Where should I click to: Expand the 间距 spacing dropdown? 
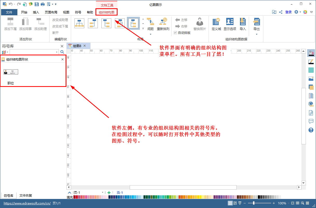150,34
